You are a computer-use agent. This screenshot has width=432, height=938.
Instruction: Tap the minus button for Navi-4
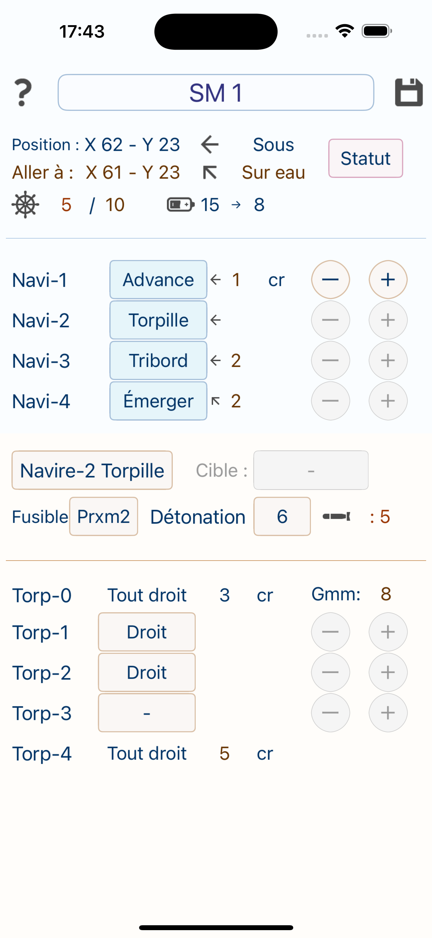330,401
